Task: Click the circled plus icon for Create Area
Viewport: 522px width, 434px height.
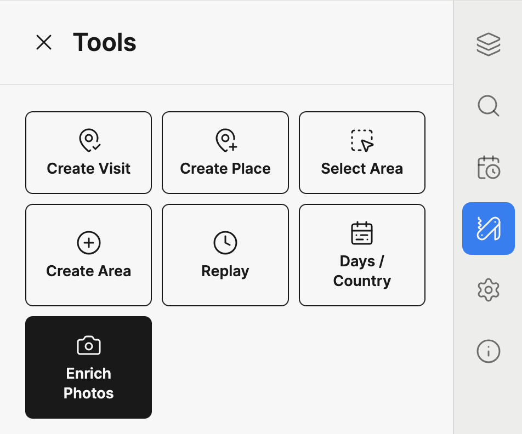Action: 88,242
